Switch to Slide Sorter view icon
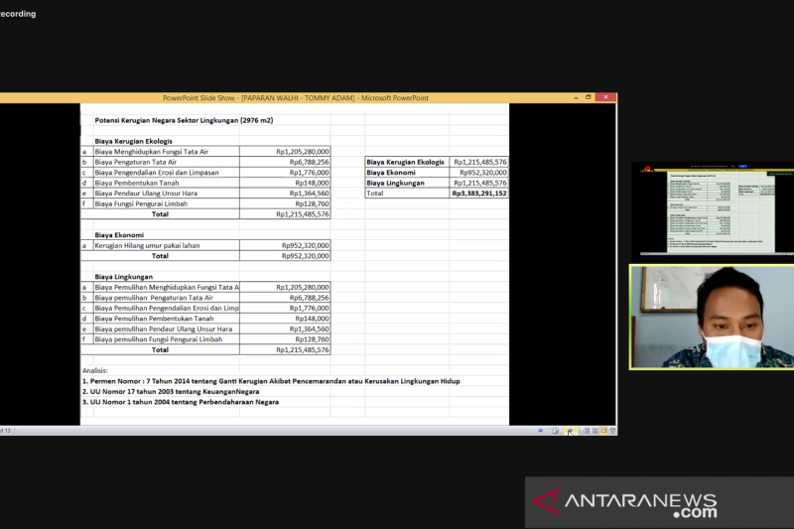 (x=595, y=431)
